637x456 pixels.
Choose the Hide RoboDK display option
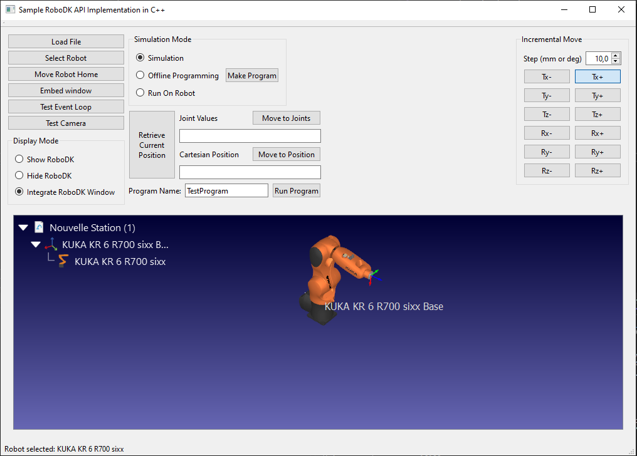pyautogui.click(x=19, y=176)
